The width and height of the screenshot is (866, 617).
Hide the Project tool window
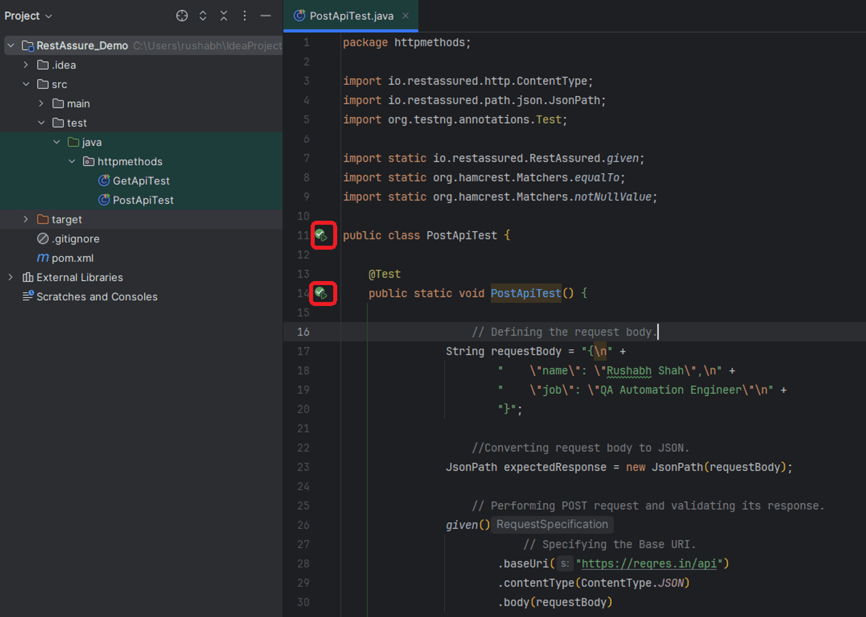[265, 16]
